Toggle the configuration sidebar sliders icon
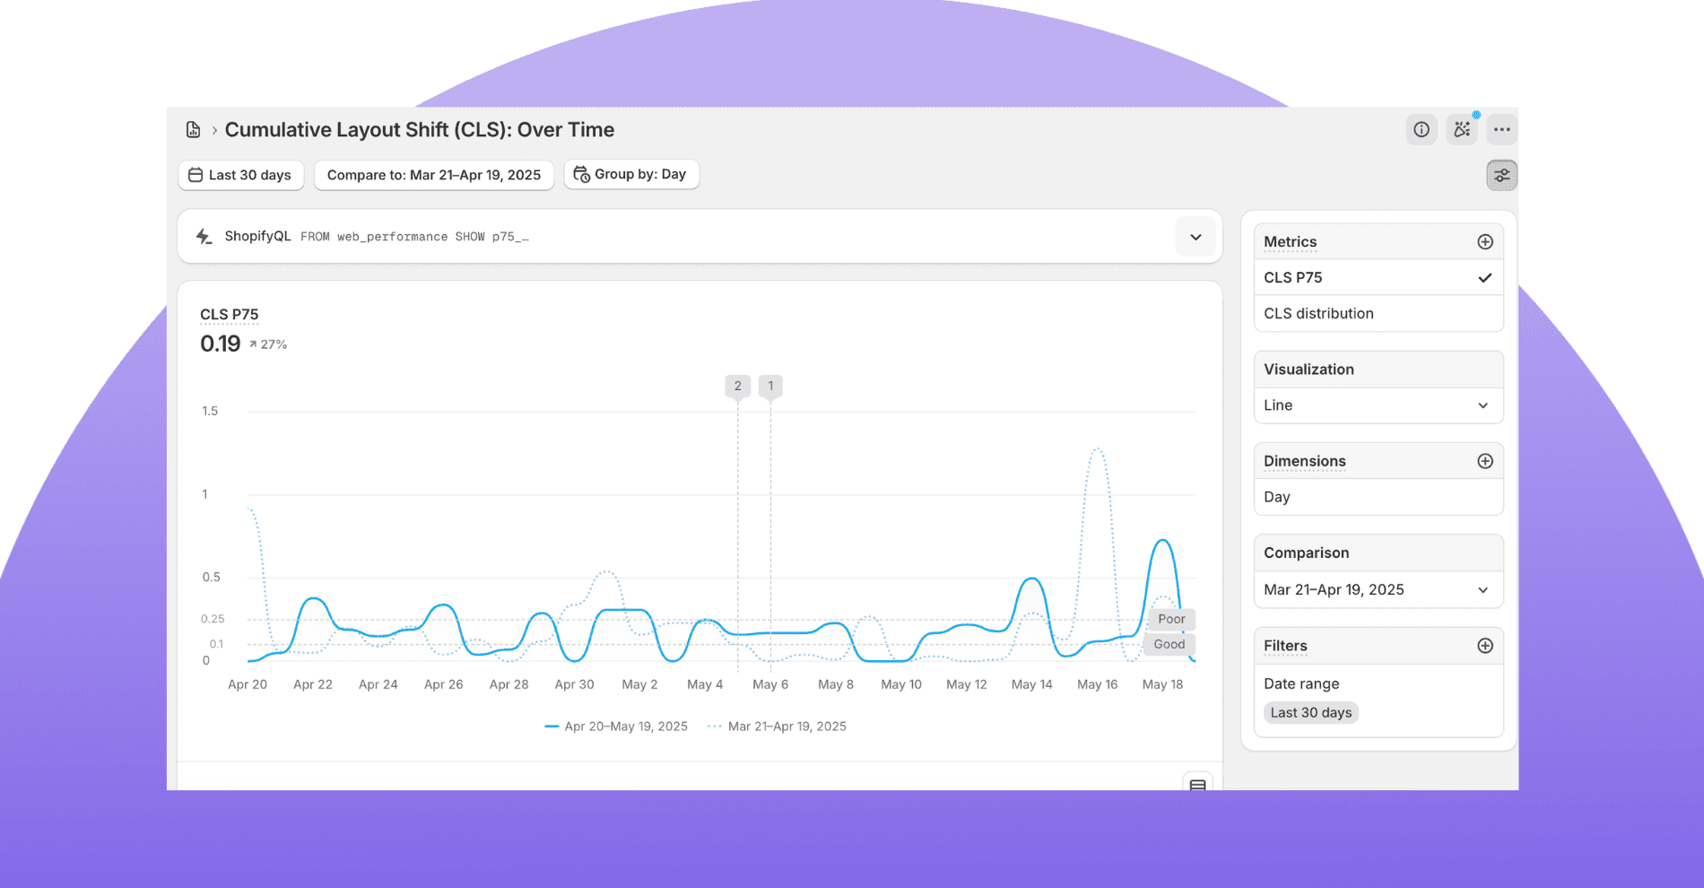This screenshot has width=1704, height=888. click(1502, 176)
